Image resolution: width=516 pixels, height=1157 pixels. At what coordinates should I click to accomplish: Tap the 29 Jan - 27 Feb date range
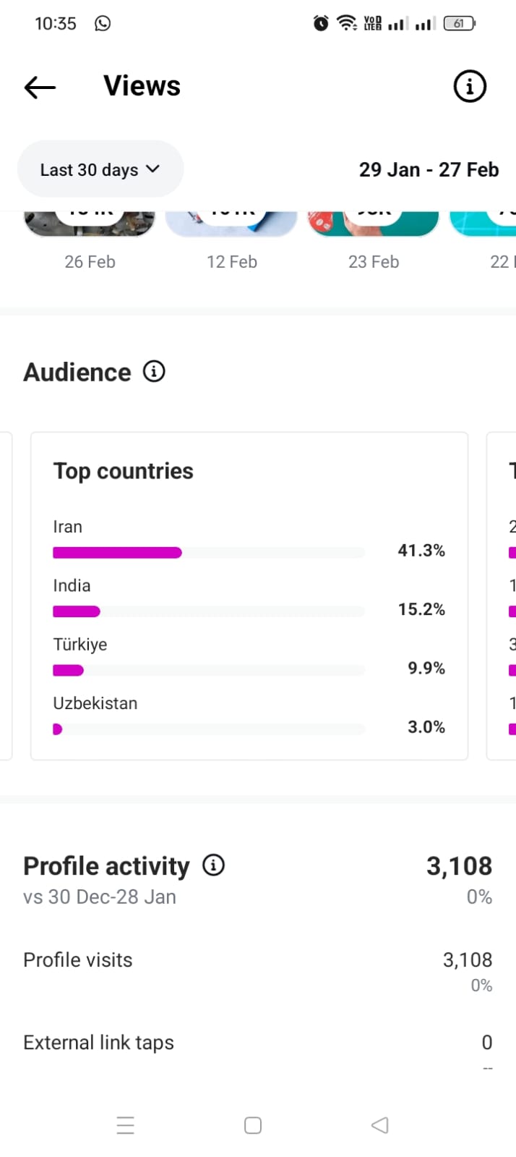429,169
